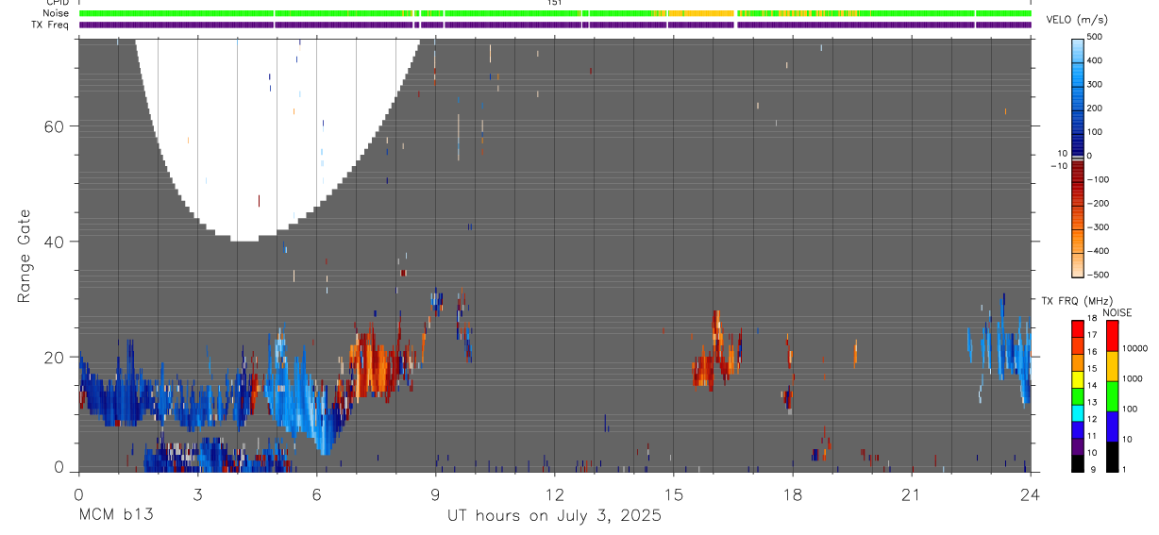Click the green Noise strip above the plot
The height and width of the screenshot is (535, 1159).
tap(555, 13)
